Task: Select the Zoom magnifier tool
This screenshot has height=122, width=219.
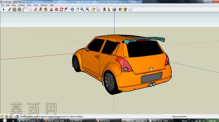Action: coord(82,9)
